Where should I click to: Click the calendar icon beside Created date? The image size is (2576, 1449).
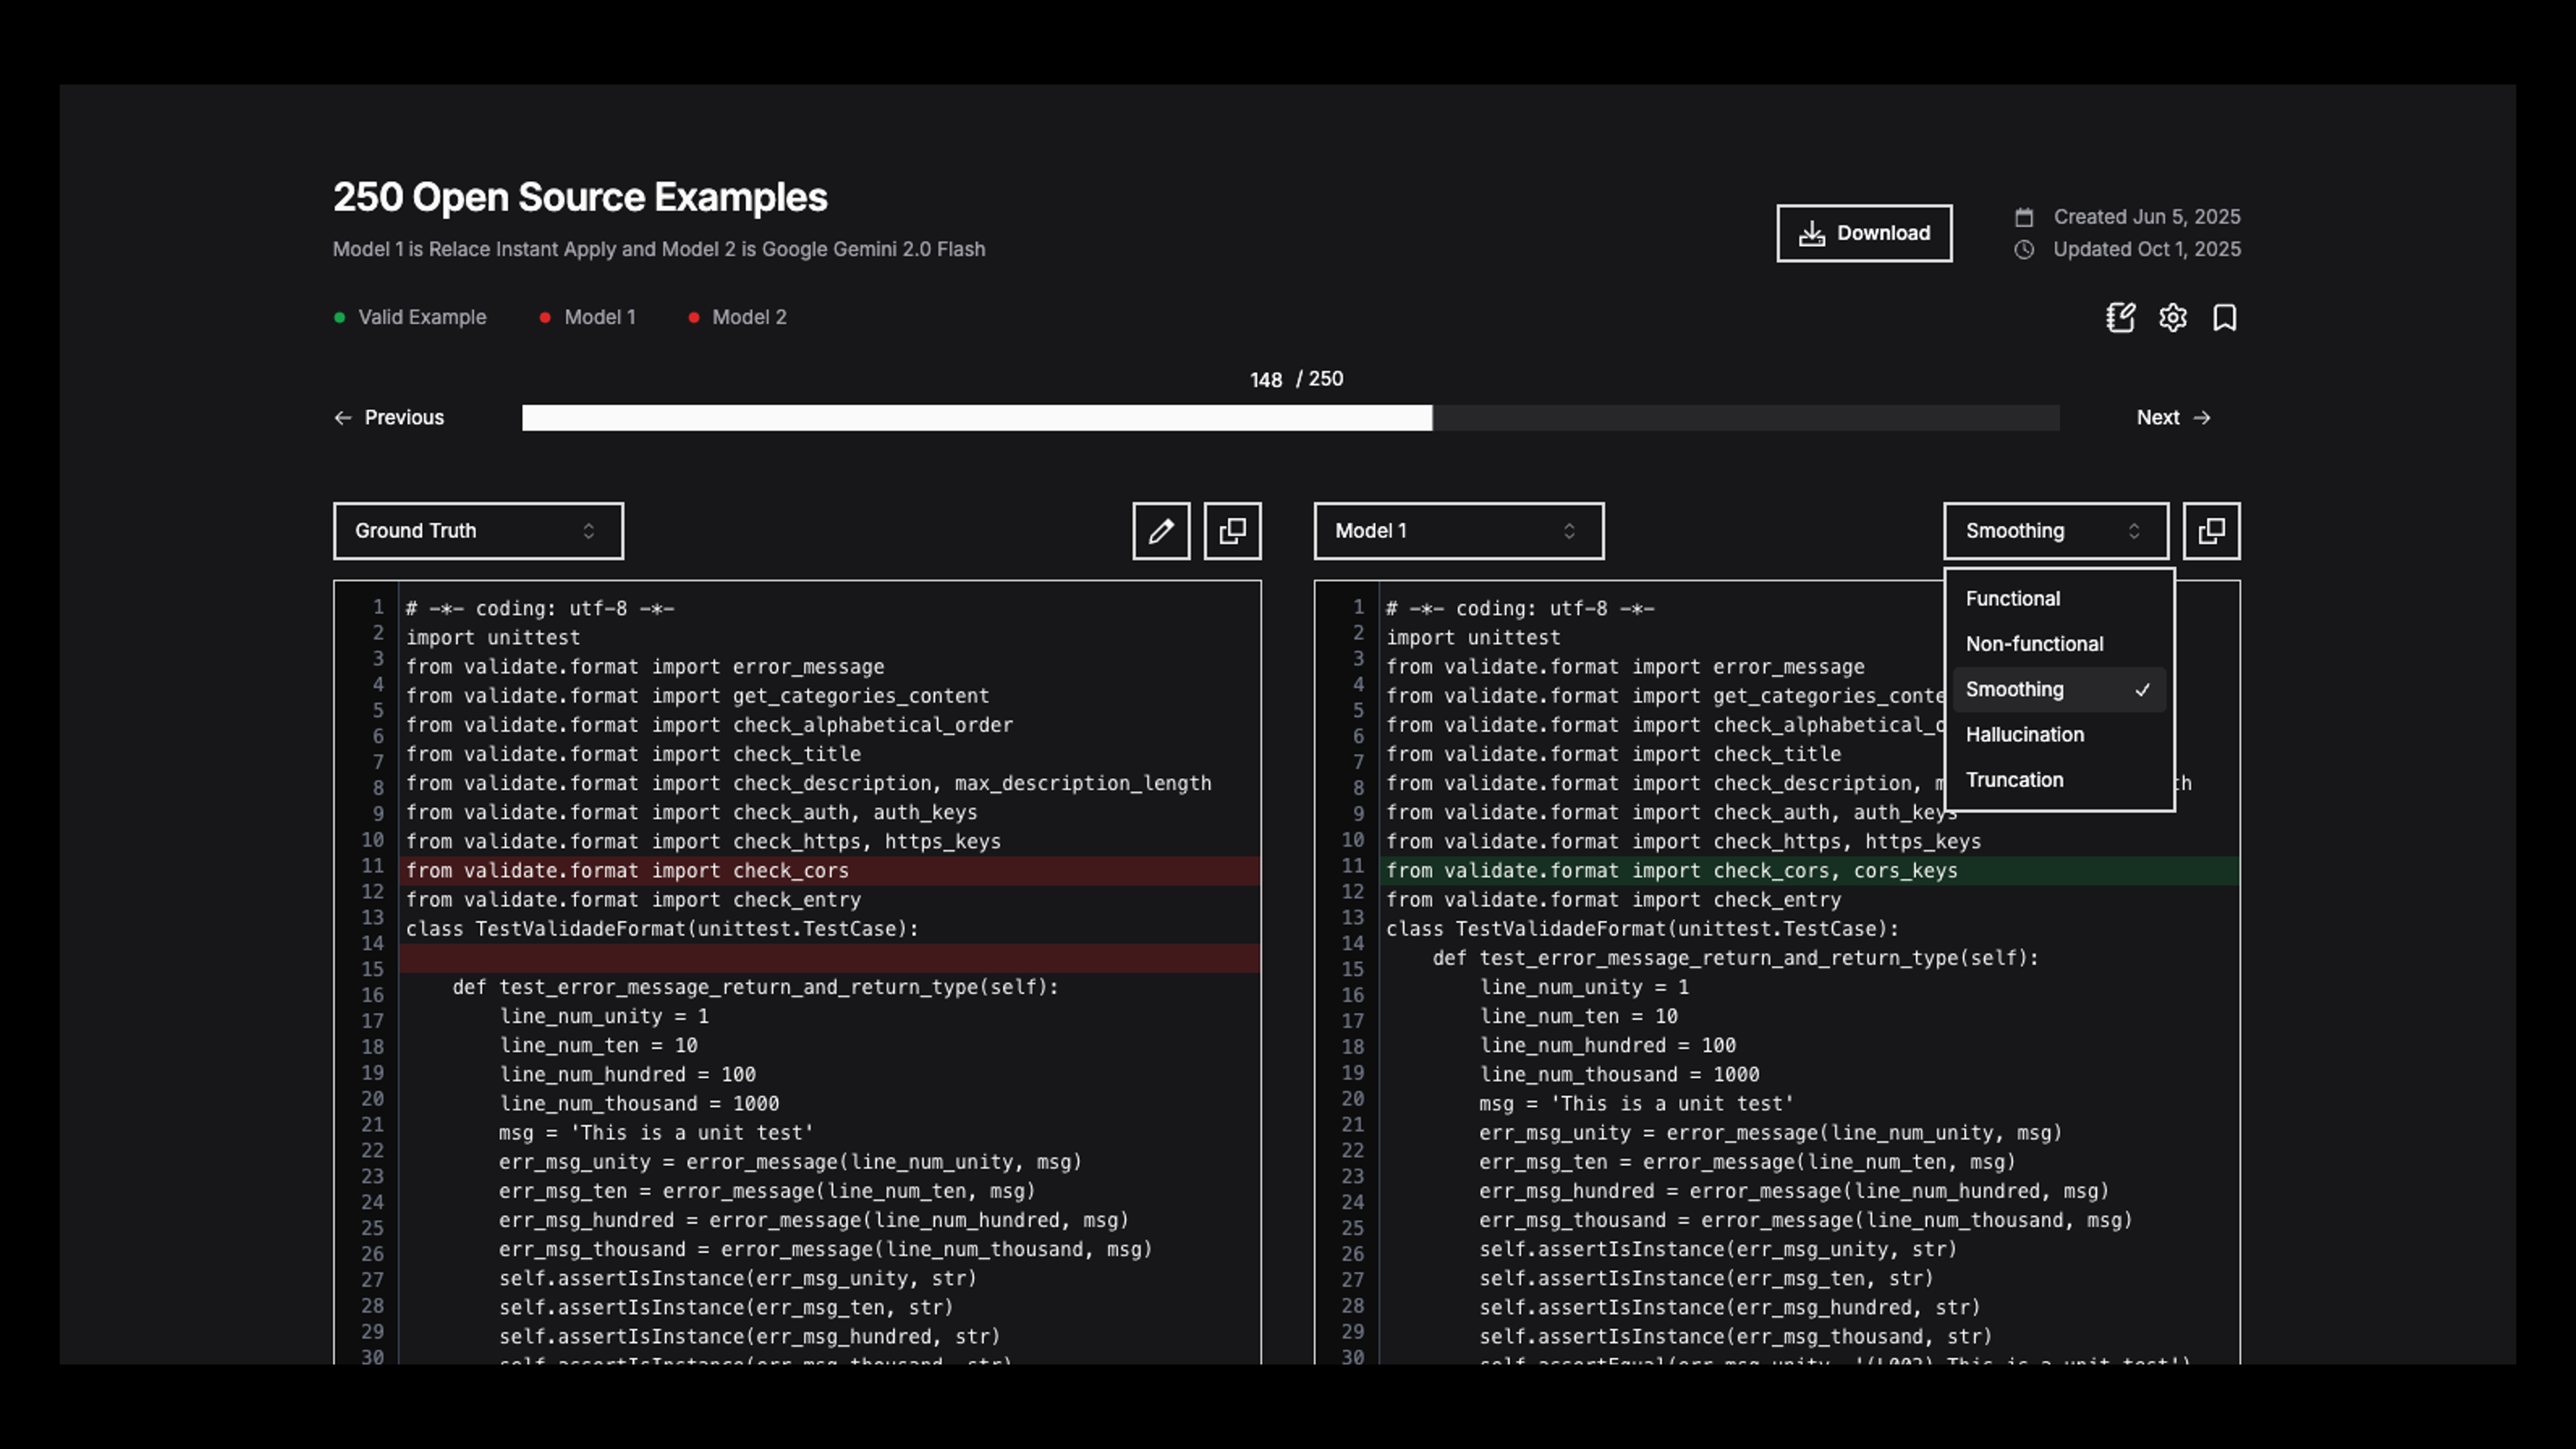click(2024, 217)
